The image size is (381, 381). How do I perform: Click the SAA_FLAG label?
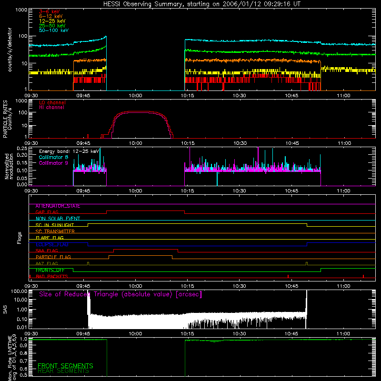[x=47, y=251]
